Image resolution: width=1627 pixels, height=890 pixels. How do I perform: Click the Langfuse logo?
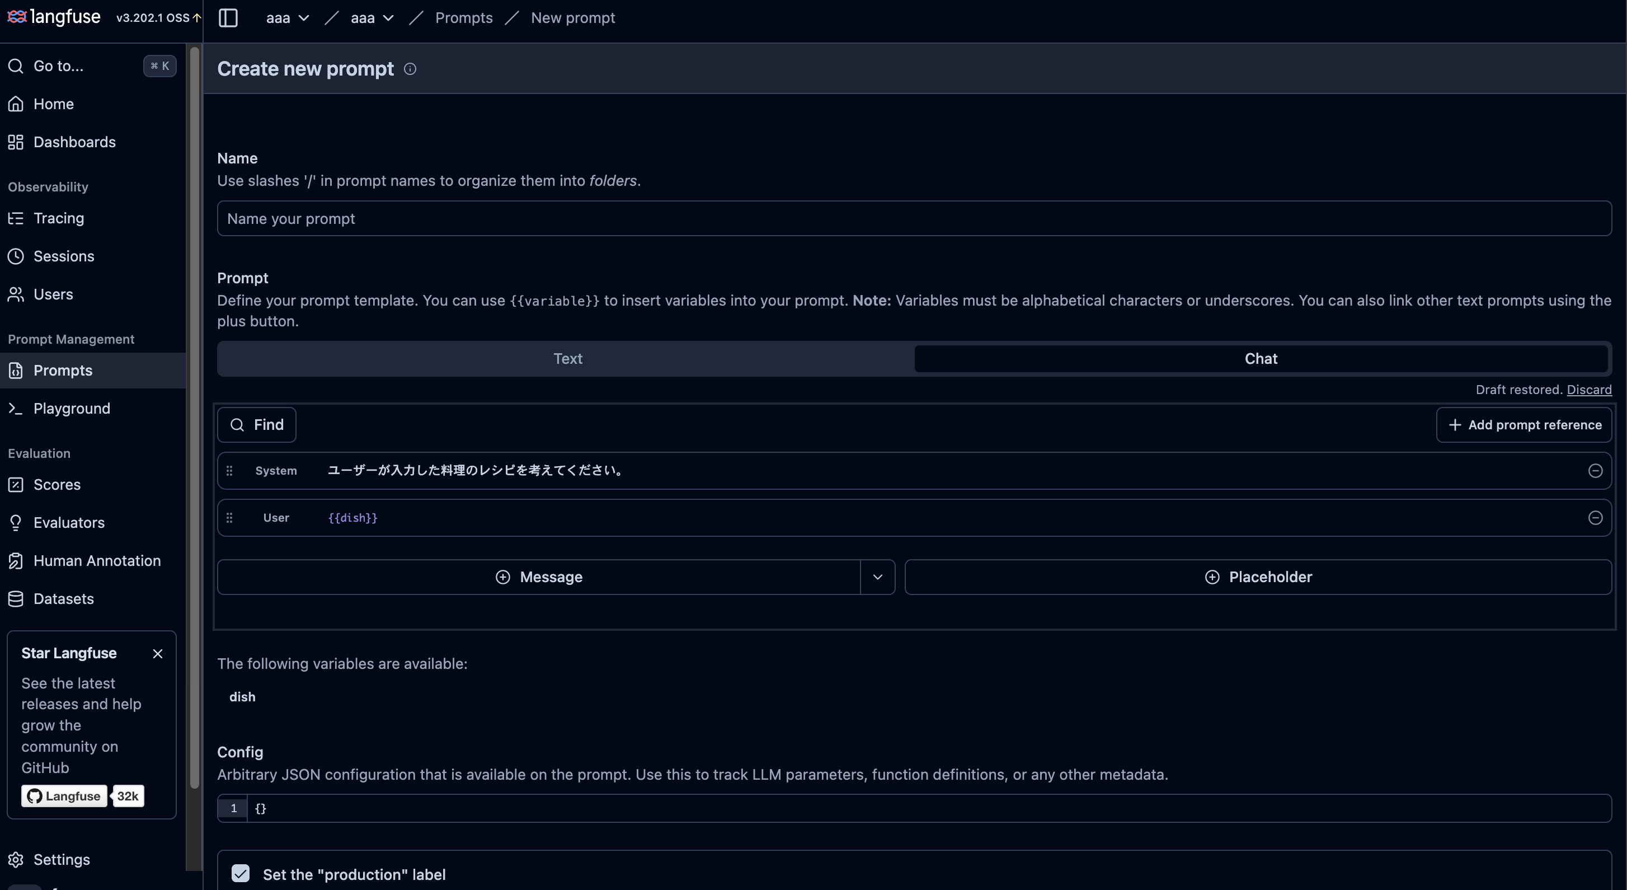(54, 17)
